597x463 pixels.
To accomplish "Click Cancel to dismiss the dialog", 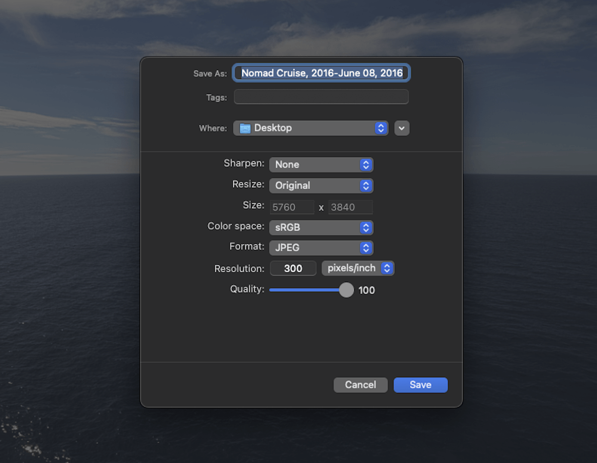I will (360, 385).
